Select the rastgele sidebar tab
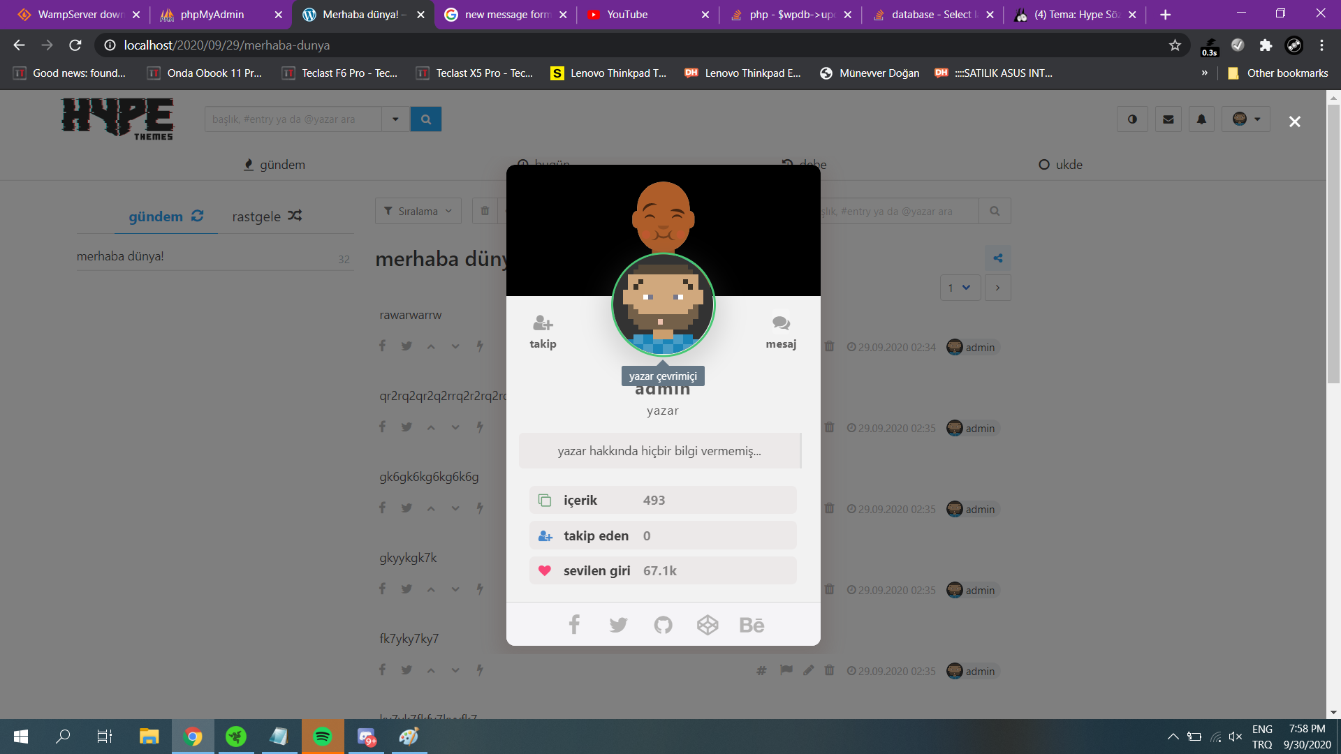 267,216
